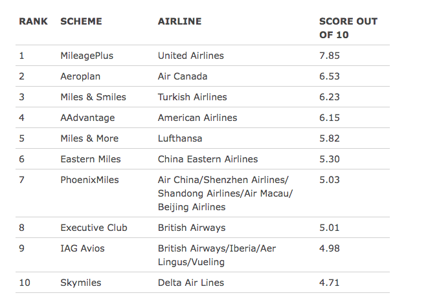
Task: Select the MileagePlus scheme cell
Action: pyautogui.click(x=87, y=56)
